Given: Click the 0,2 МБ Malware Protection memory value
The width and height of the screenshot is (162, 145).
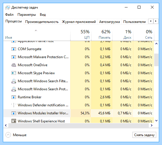Looking at the screenshot, I should [x=105, y=57].
